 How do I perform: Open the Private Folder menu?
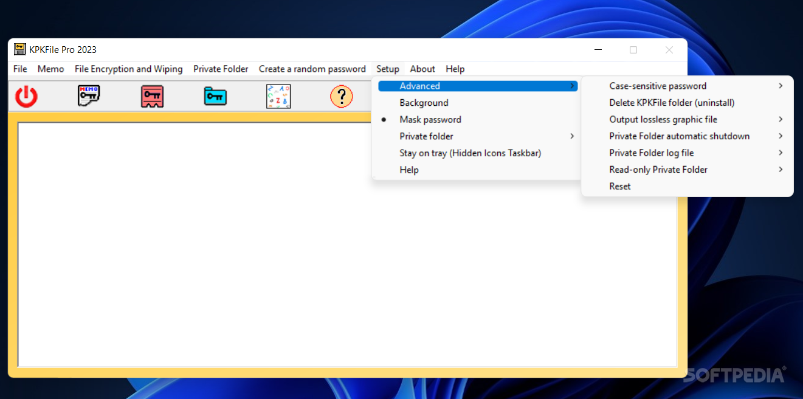point(221,69)
